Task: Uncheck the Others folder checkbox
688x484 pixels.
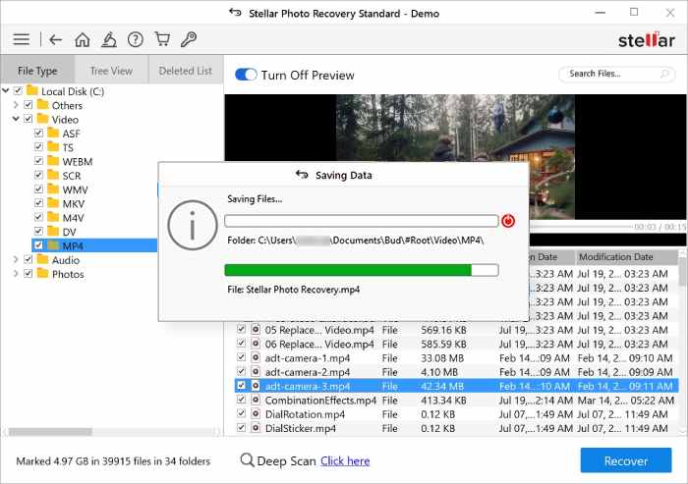Action: [x=29, y=105]
